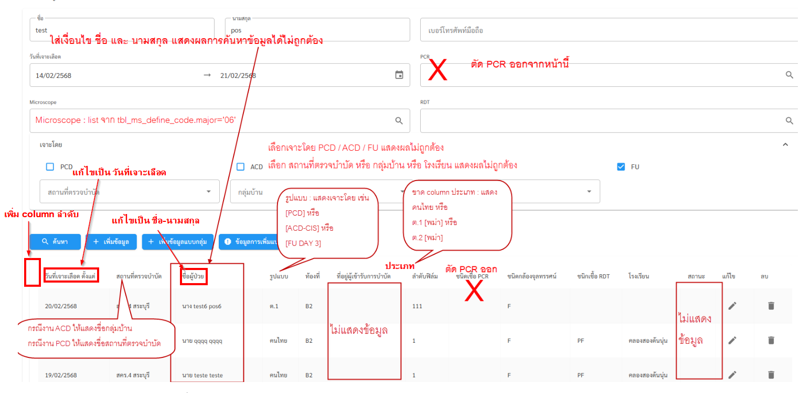Viewport: 811px width, 393px height.
Task: Click the ชนิดเชื้อ RDT column header
Action: (x=593, y=276)
